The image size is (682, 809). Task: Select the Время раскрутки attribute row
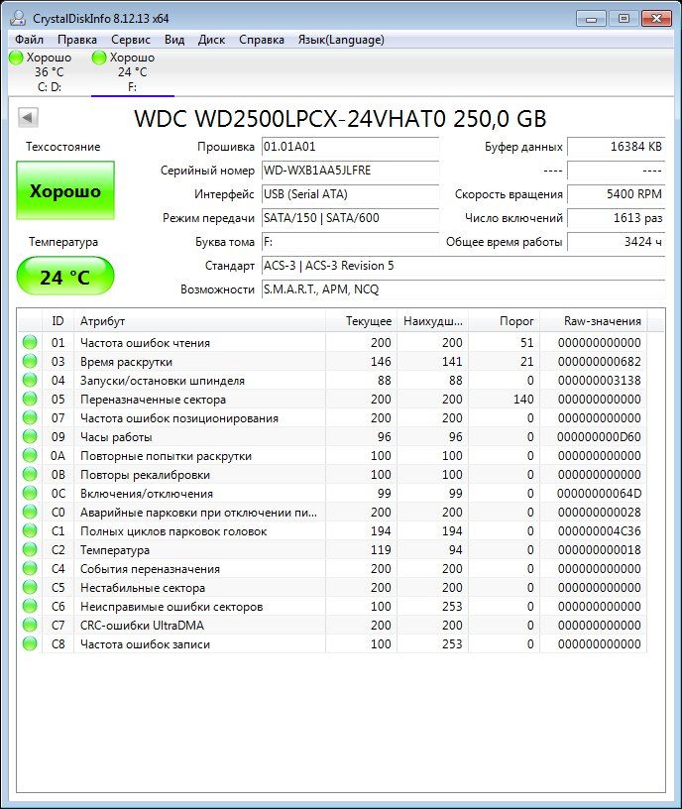coord(333,361)
